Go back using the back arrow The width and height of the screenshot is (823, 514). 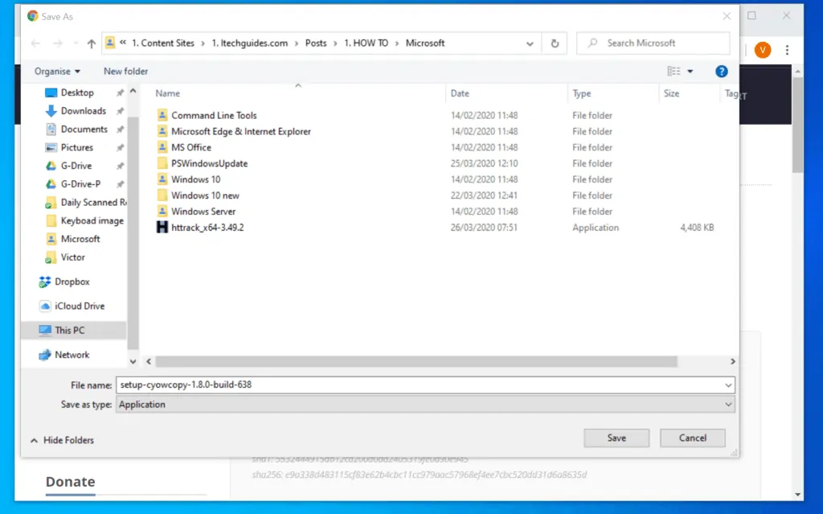pyautogui.click(x=35, y=43)
